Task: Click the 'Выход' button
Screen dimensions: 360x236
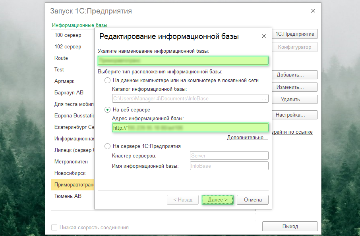Action: 290,226
